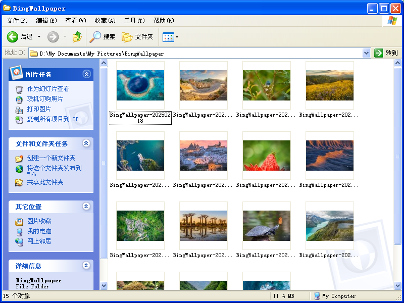Select the ancient amphitheater thumbnail
The height and width of the screenshot is (303, 404).
coord(204,85)
